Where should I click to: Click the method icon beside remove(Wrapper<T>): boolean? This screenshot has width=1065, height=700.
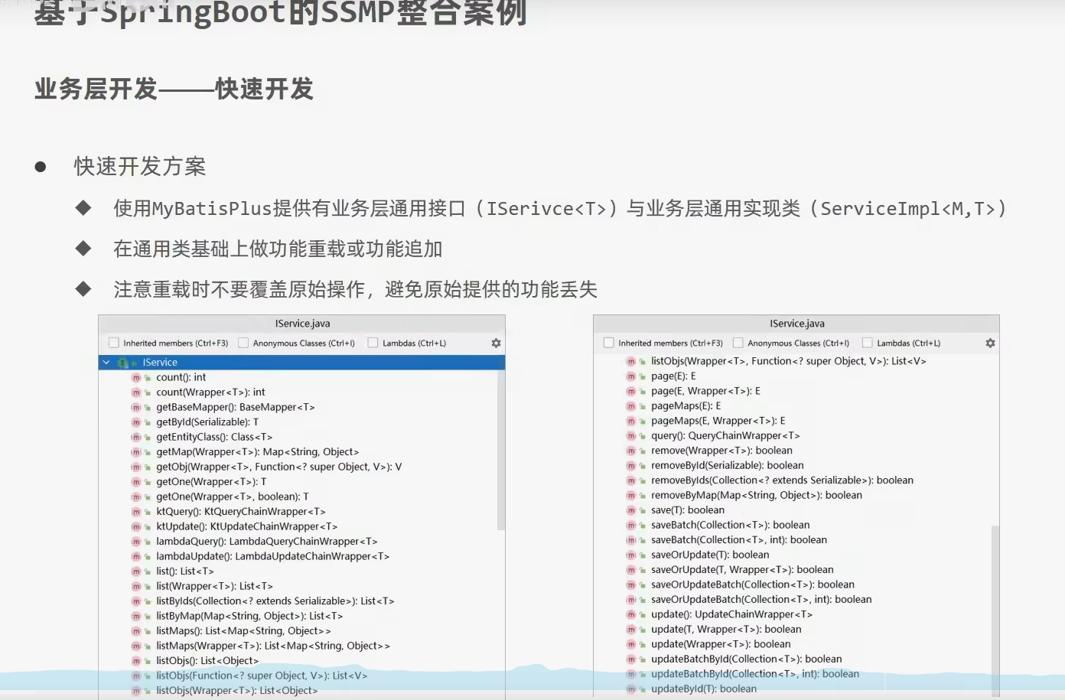(631, 451)
